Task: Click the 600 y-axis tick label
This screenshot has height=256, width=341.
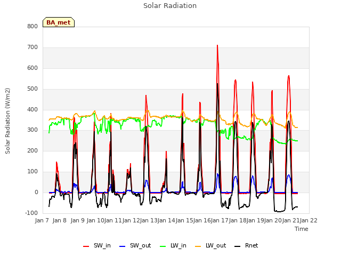Action: (33, 68)
